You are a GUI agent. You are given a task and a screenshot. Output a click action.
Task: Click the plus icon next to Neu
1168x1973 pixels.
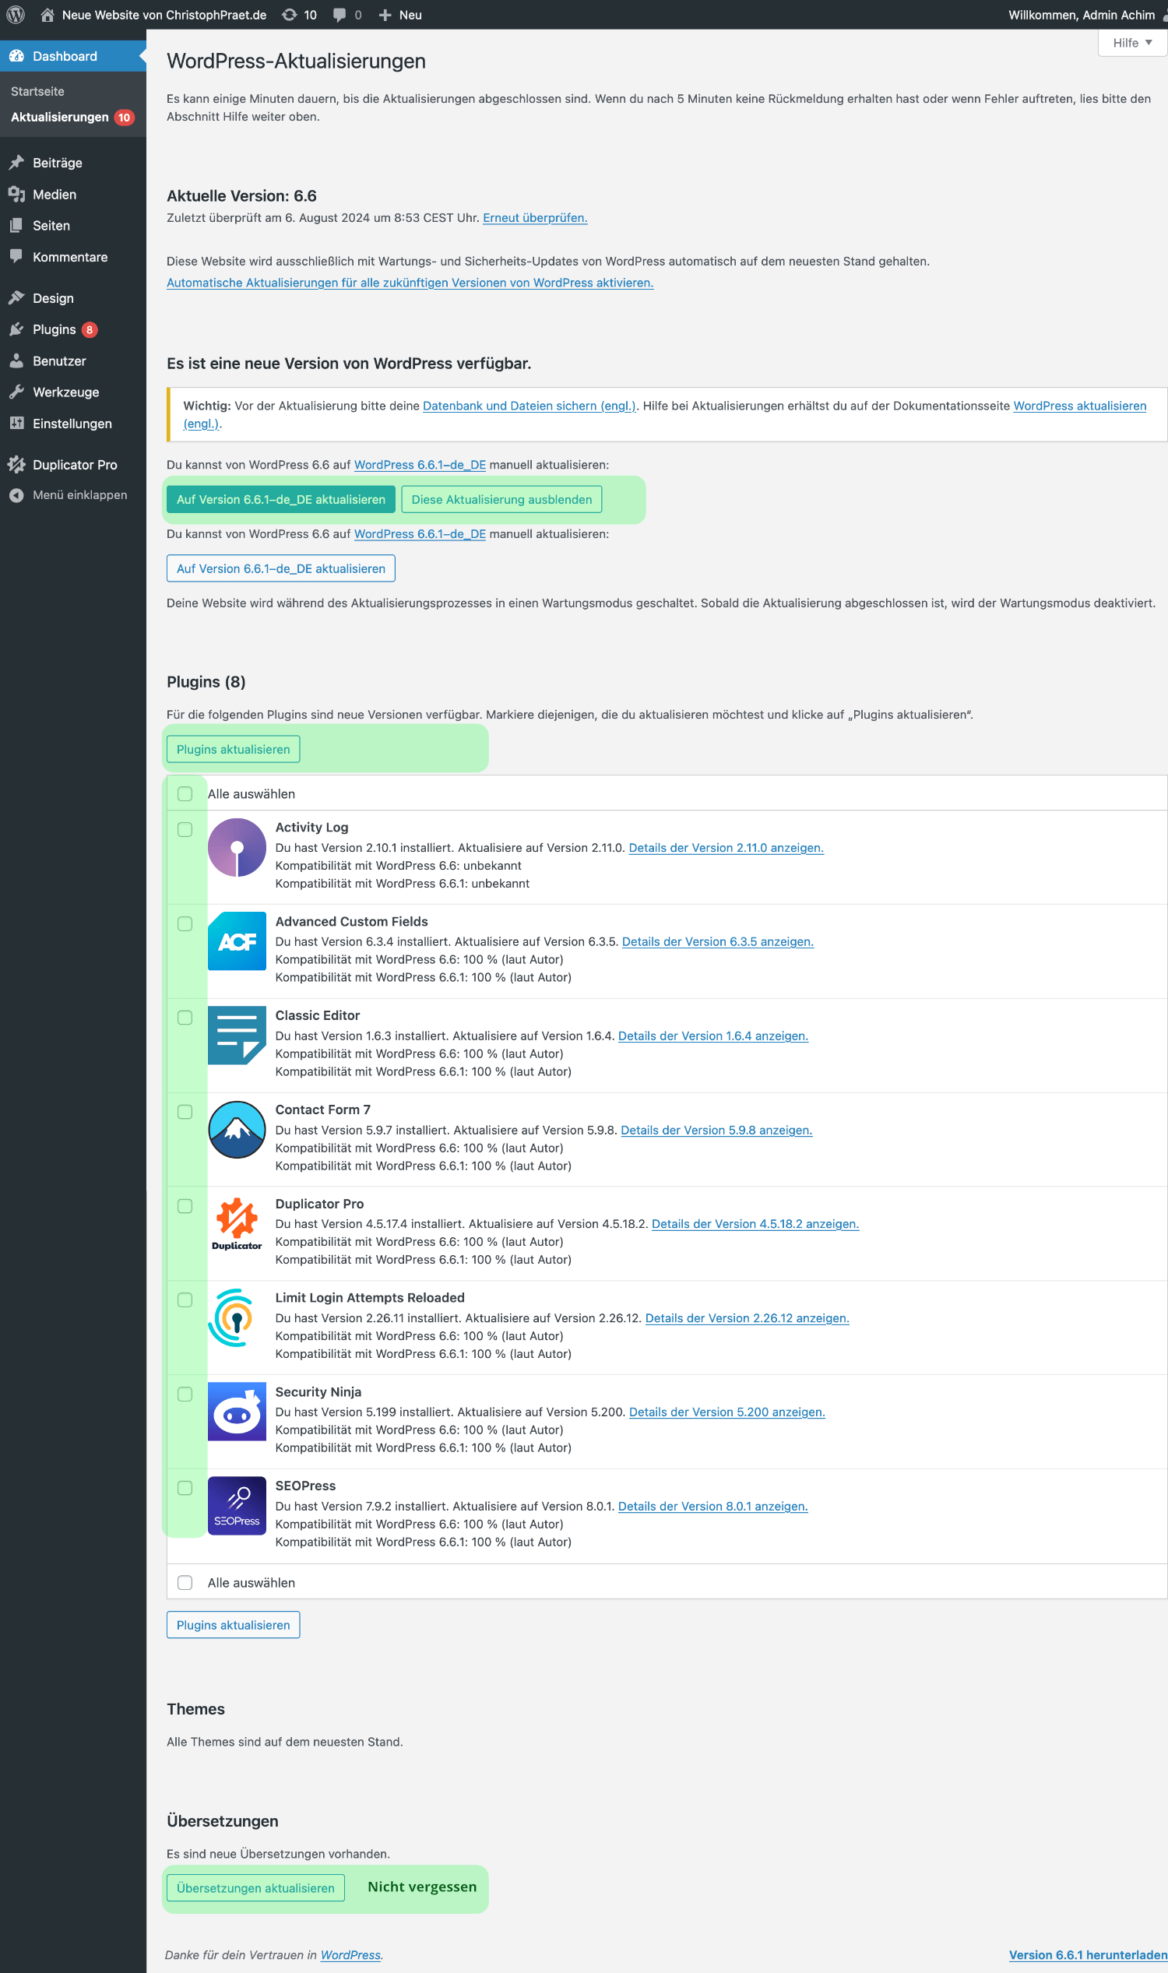(385, 15)
